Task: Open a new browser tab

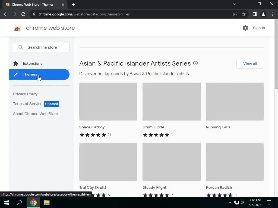Action: (73, 5)
